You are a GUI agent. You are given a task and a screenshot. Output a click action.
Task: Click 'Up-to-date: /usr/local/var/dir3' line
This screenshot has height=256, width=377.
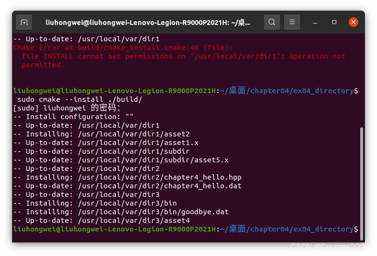coord(86,195)
